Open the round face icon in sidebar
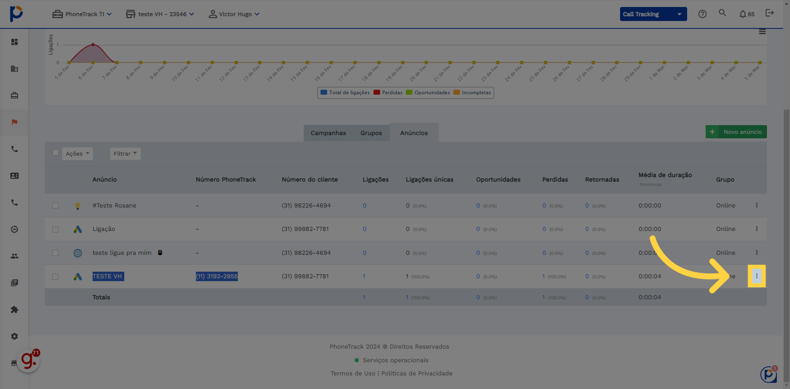This screenshot has height=389, width=790. pos(14,229)
